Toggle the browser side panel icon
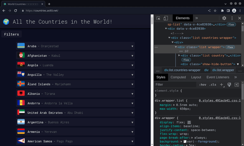 click(x=228, y=11)
